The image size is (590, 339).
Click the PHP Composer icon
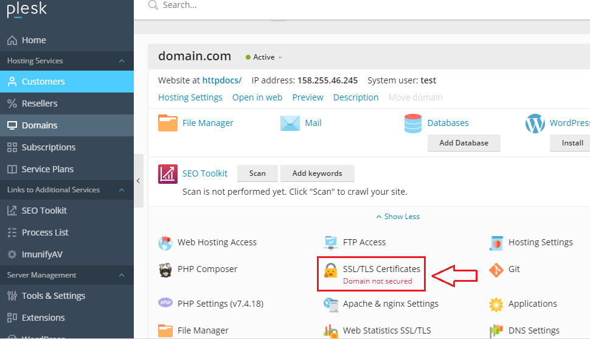tap(165, 270)
